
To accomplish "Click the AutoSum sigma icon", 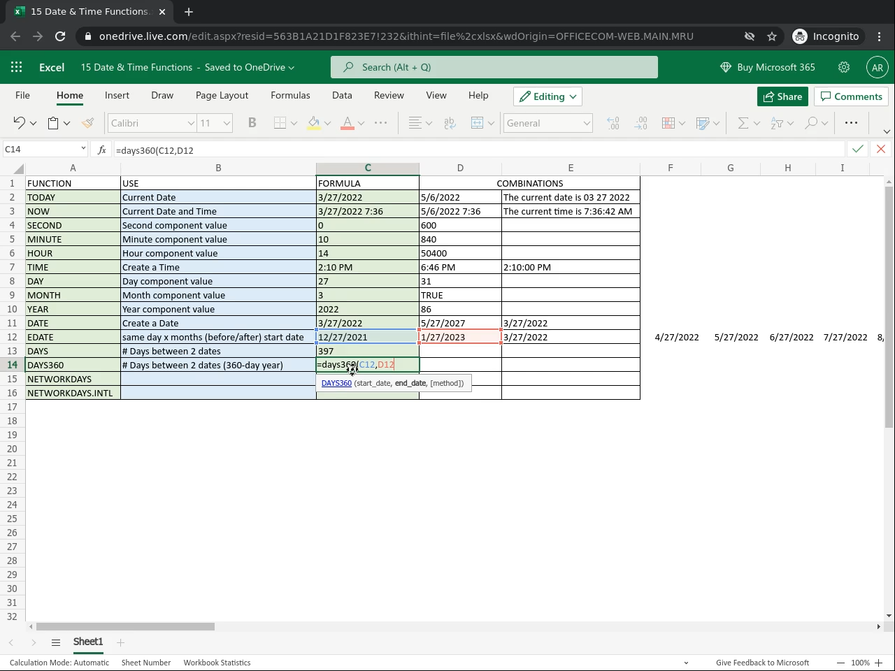I will [743, 123].
